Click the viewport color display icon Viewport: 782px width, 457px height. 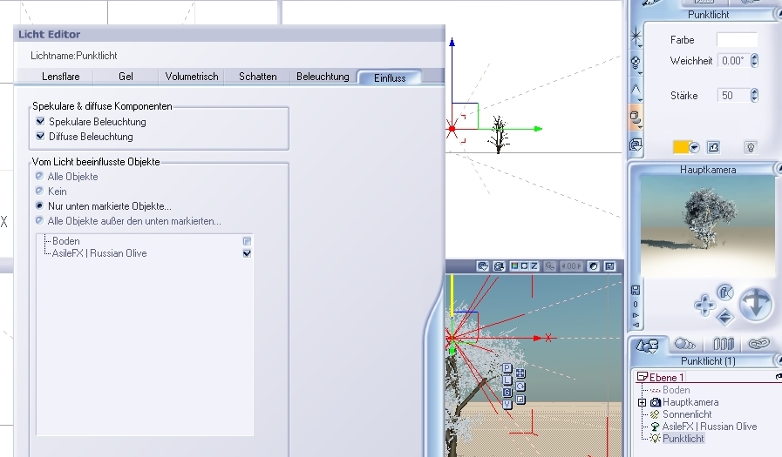[x=514, y=266]
